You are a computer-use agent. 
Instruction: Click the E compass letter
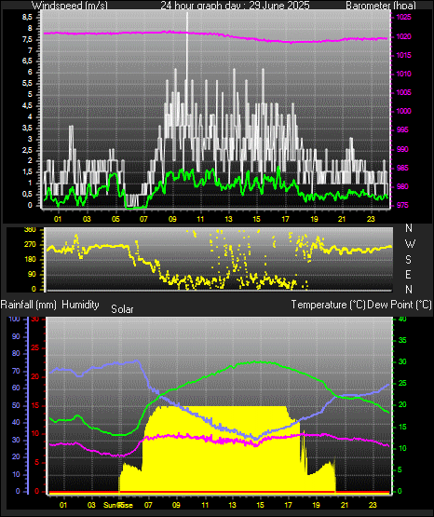click(408, 274)
